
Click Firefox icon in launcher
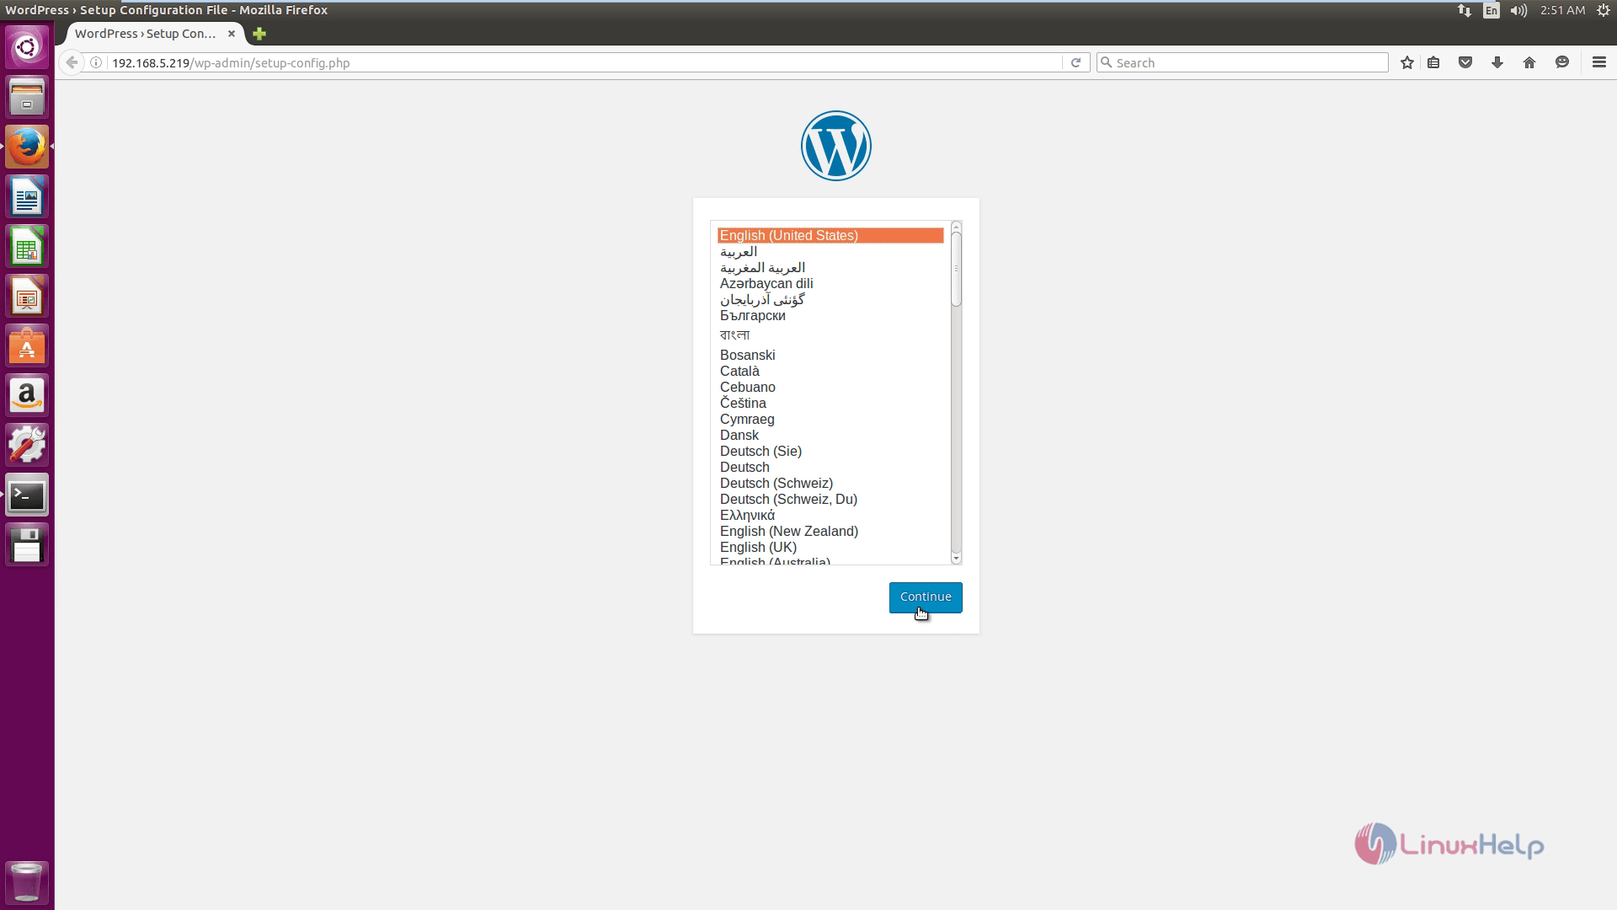(27, 147)
